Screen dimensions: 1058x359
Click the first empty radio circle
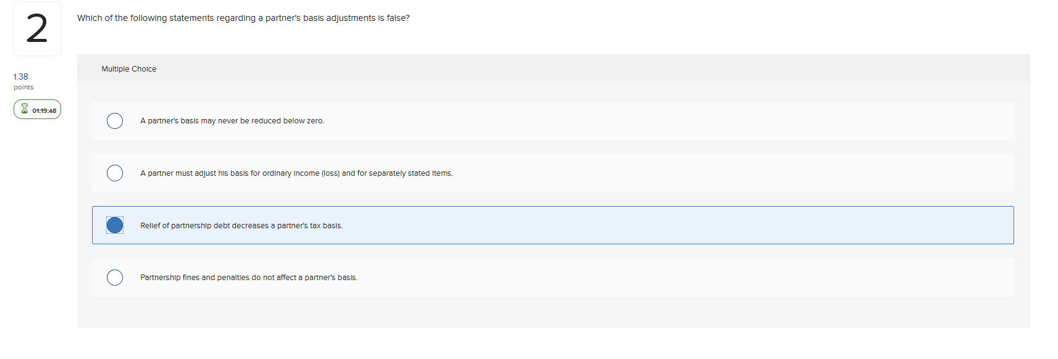tap(115, 121)
